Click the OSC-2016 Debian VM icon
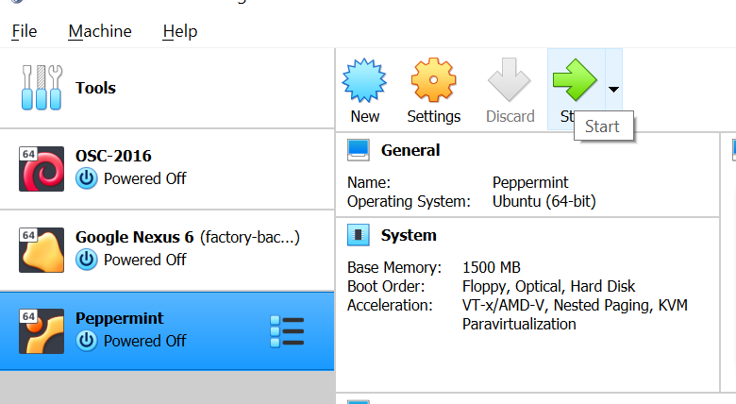 click(42, 168)
